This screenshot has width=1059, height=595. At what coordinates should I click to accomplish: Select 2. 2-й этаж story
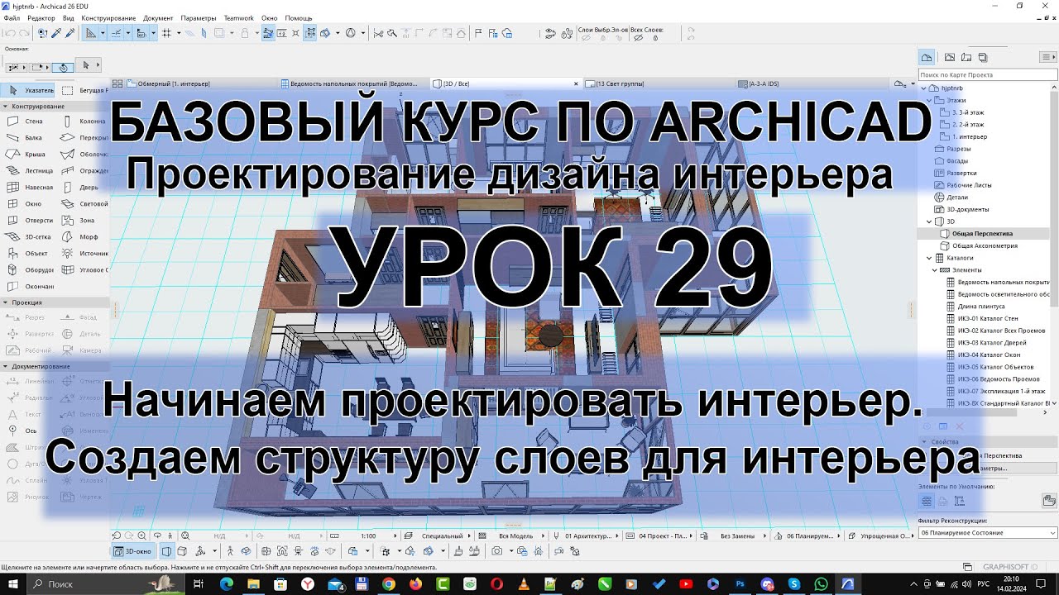(x=968, y=124)
